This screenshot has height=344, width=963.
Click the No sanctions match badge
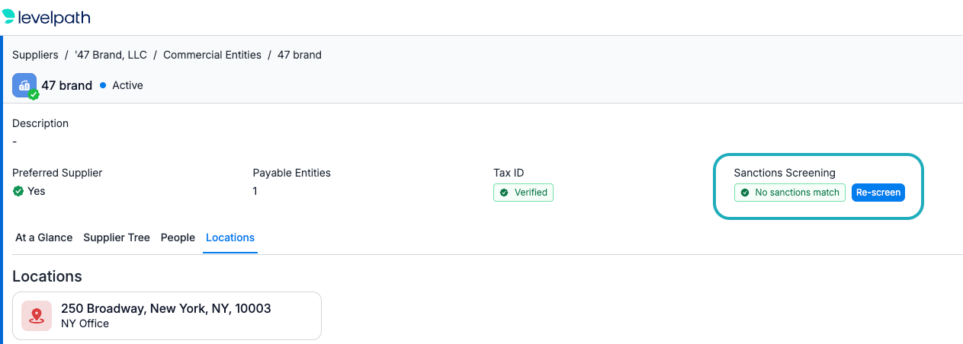pos(790,193)
